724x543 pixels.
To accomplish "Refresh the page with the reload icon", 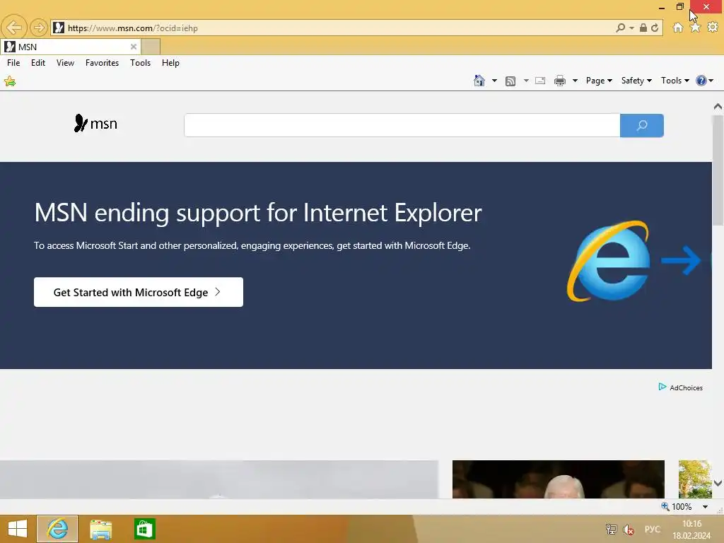I will tap(655, 28).
